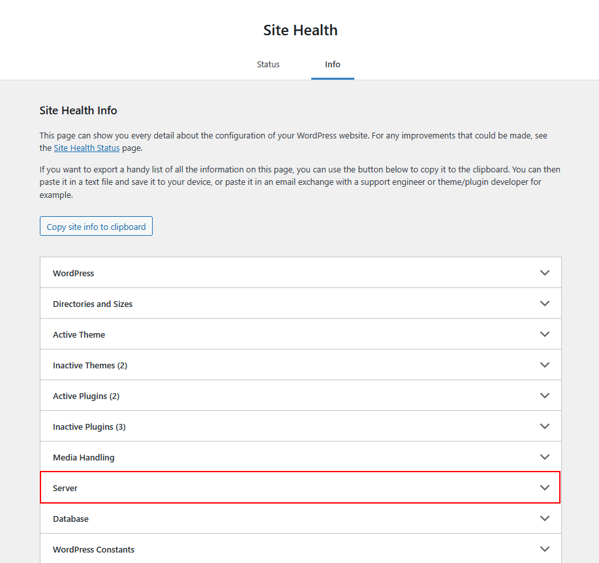Switch to the Status tab
The image size is (599, 563).
[x=268, y=64]
